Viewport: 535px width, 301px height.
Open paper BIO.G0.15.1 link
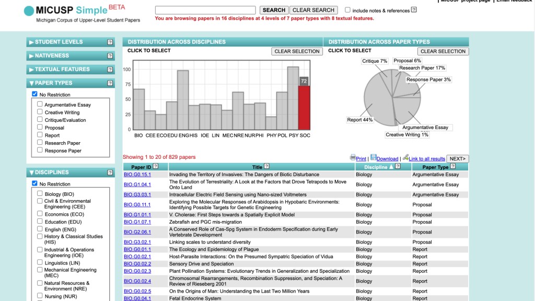137,175
